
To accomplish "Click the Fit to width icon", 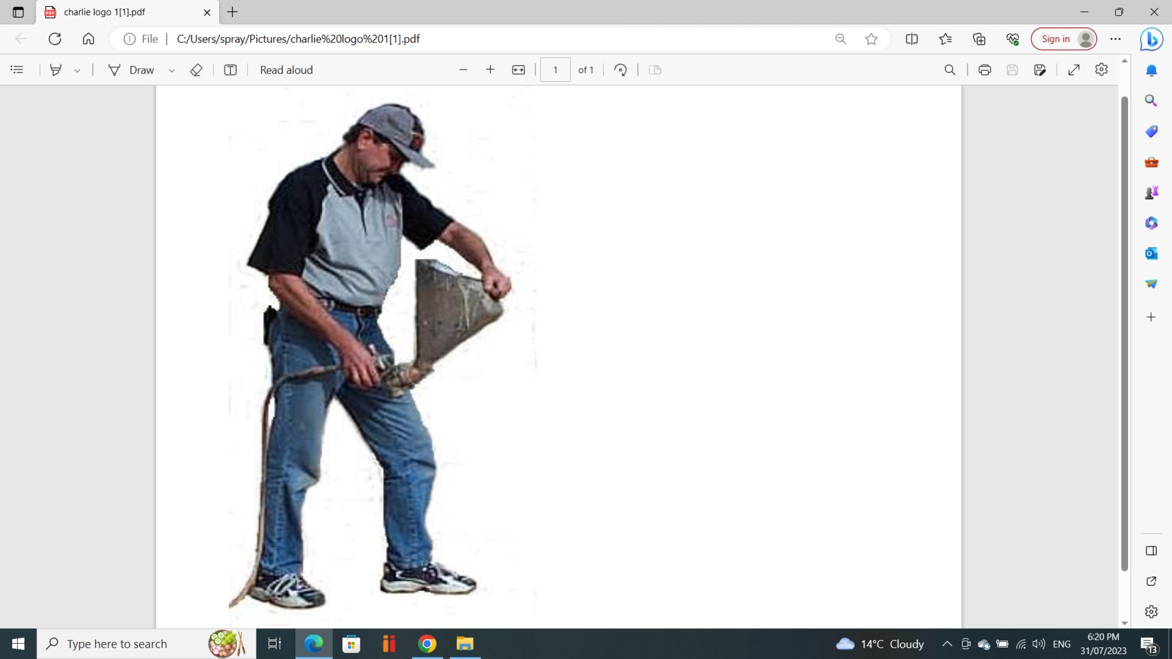I will tap(518, 70).
